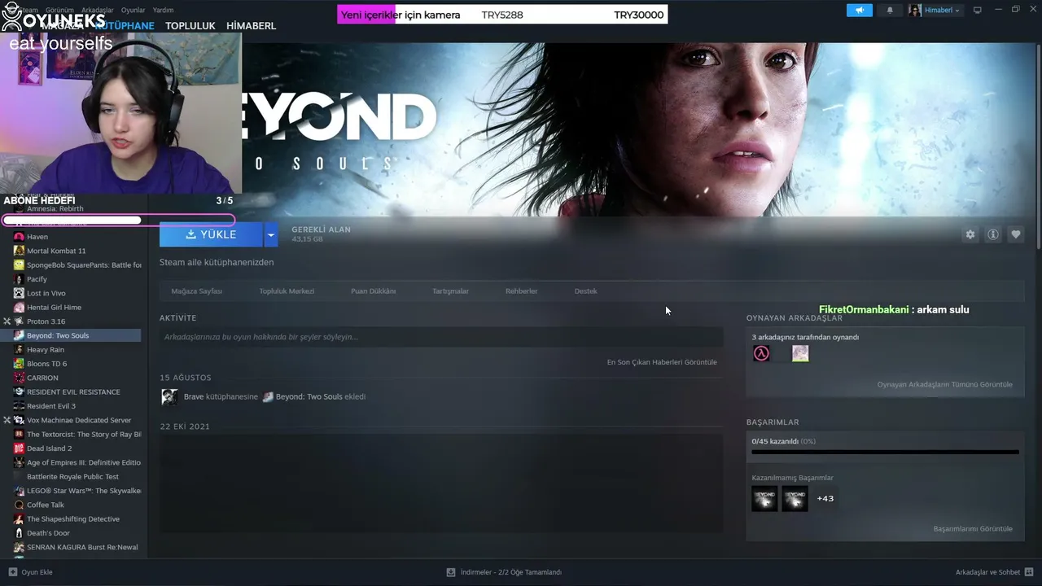Viewport: 1042px width, 586px height.
Task: Open game settings gear icon
Action: point(970,234)
